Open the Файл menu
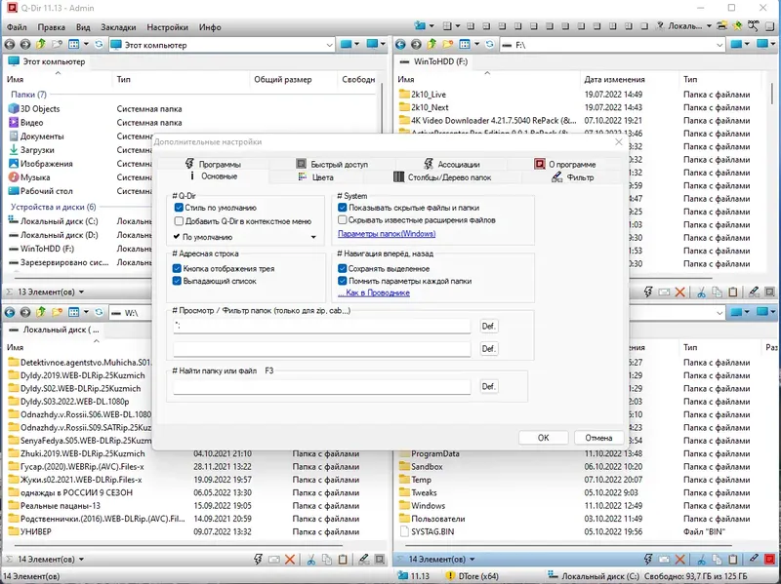This screenshot has width=781, height=584. [17, 27]
